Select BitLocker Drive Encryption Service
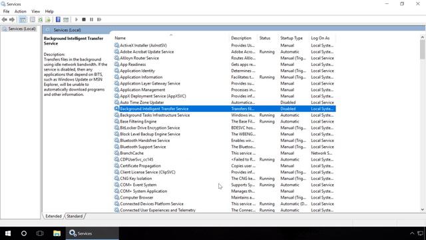The height and width of the screenshot is (240, 426). click(x=150, y=127)
